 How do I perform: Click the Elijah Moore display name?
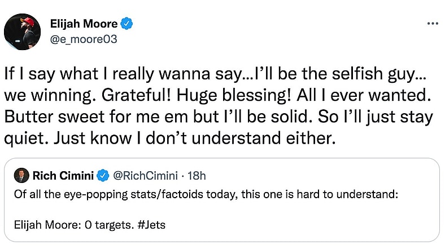82,24
